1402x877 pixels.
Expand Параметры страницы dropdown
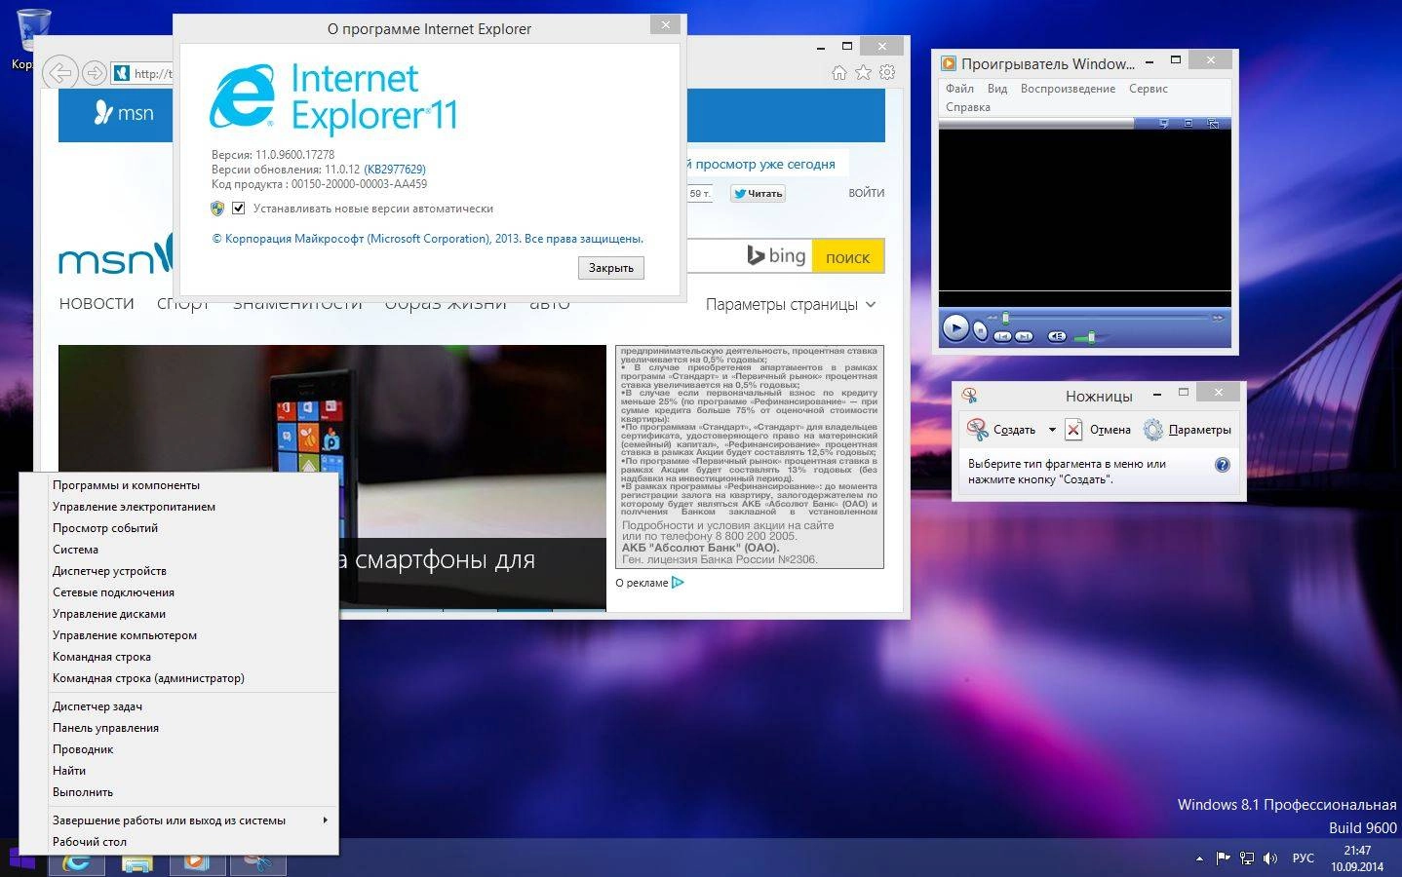point(791,304)
